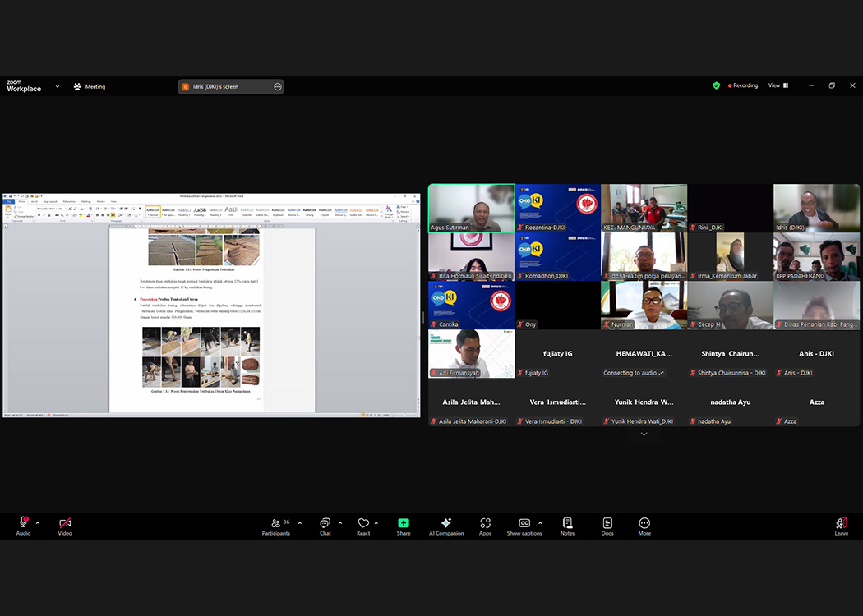Open options on Idris (DJKI)'s screen pill
This screenshot has width=863, height=616.
(278, 86)
